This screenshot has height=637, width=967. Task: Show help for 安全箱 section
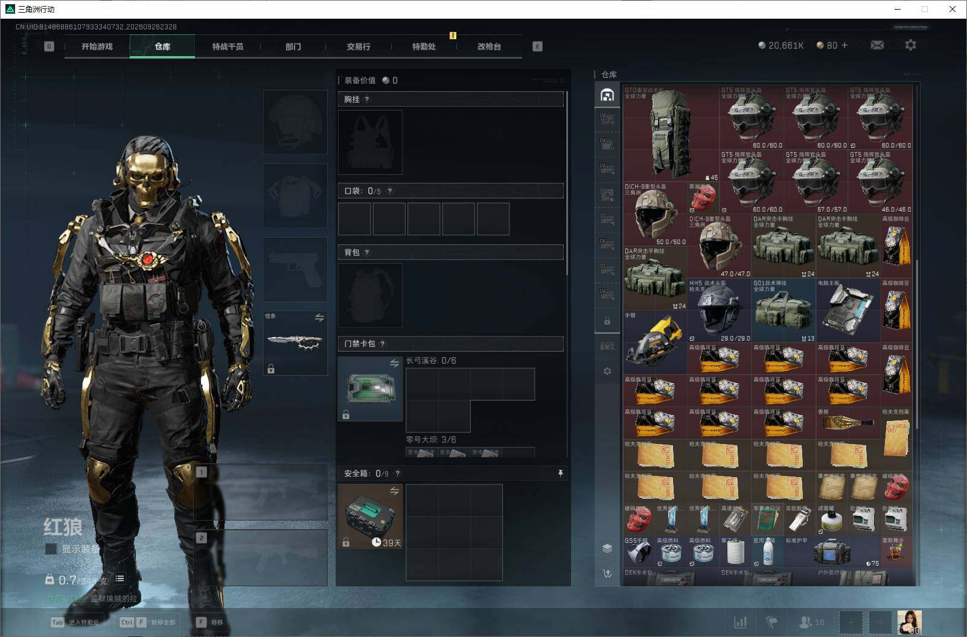[397, 474]
